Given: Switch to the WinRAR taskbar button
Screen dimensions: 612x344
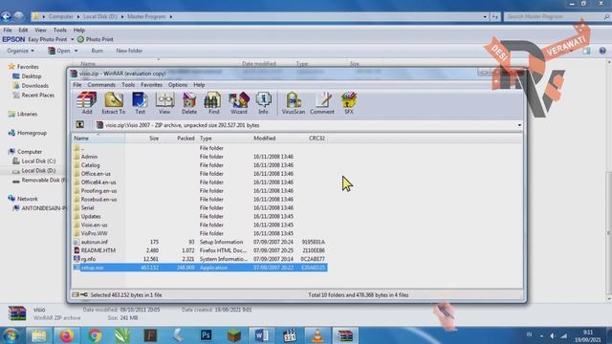Looking at the screenshot, I should (345, 335).
